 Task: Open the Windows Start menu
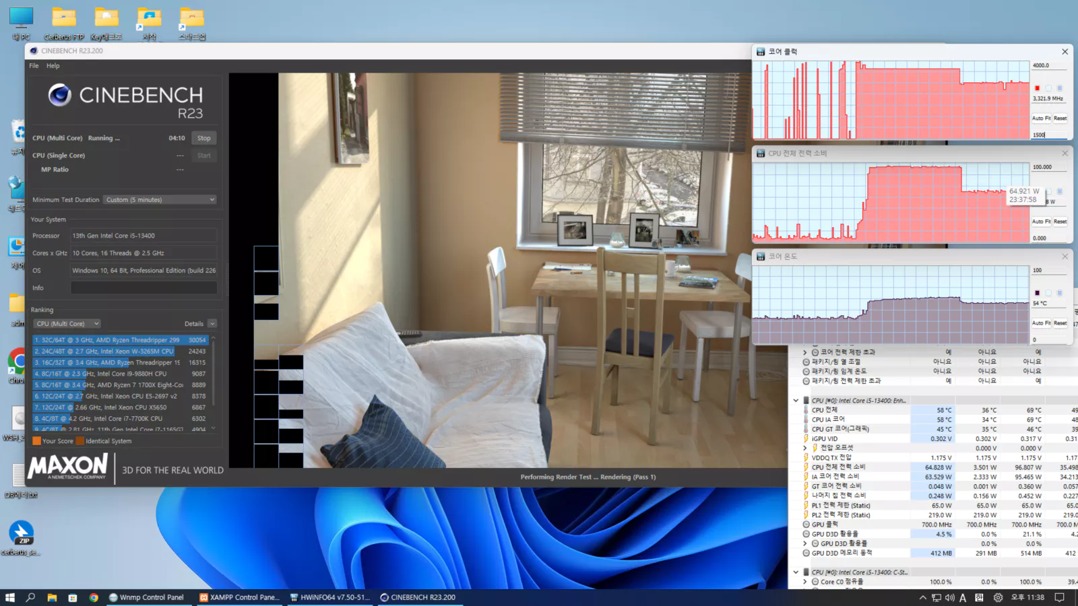tap(9, 597)
